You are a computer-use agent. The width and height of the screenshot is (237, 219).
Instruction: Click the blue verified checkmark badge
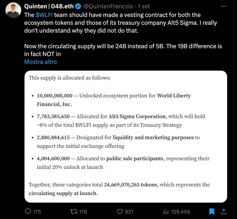click(78, 6)
